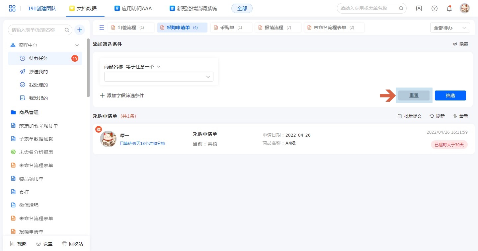Open the 商品名称 value combo box
478x251 pixels.
point(159,77)
